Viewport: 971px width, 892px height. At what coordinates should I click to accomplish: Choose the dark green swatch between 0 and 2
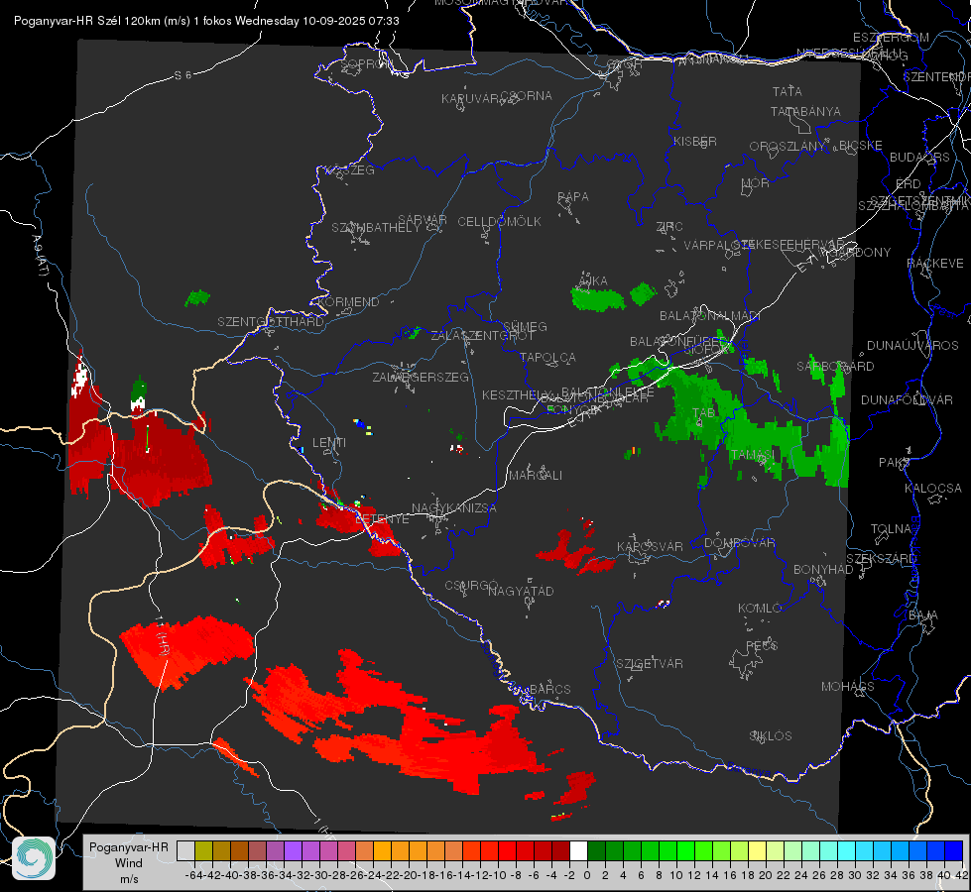pyautogui.click(x=596, y=850)
